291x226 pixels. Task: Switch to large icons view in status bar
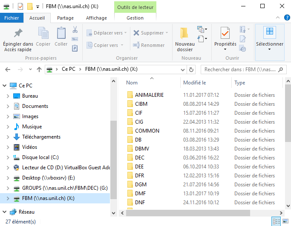(x=285, y=221)
